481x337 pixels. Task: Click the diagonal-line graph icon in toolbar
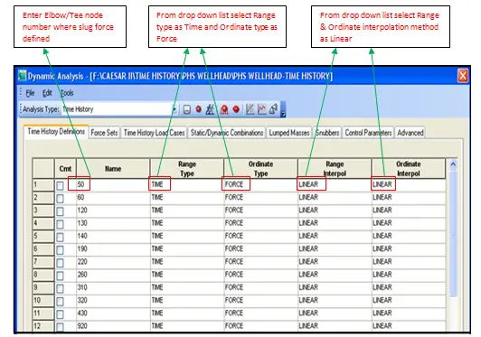pos(250,109)
